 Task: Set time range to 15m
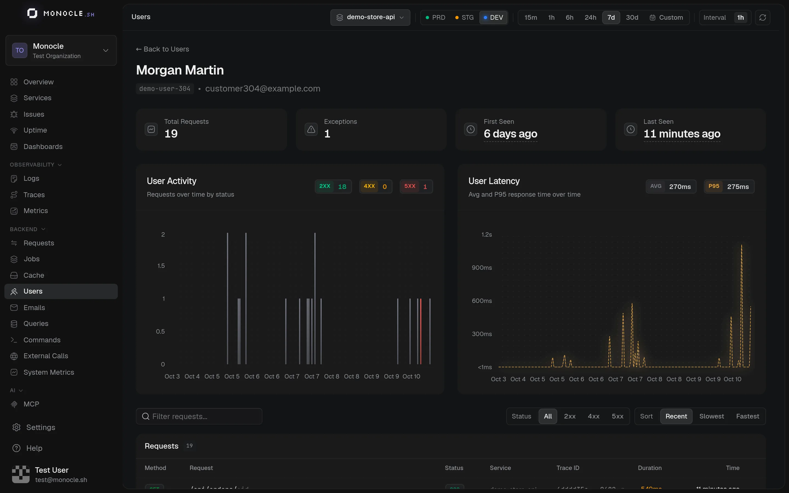[x=531, y=18]
